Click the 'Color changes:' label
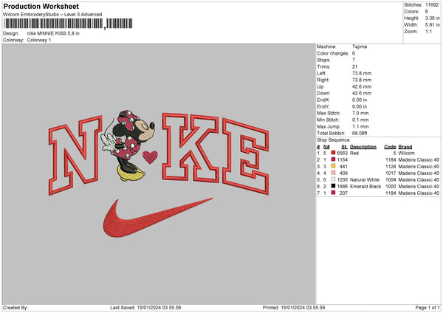 [x=333, y=53]
